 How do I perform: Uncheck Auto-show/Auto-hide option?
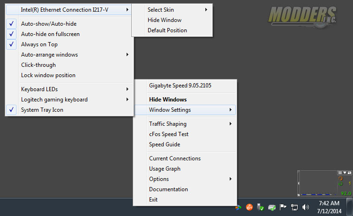69,23
